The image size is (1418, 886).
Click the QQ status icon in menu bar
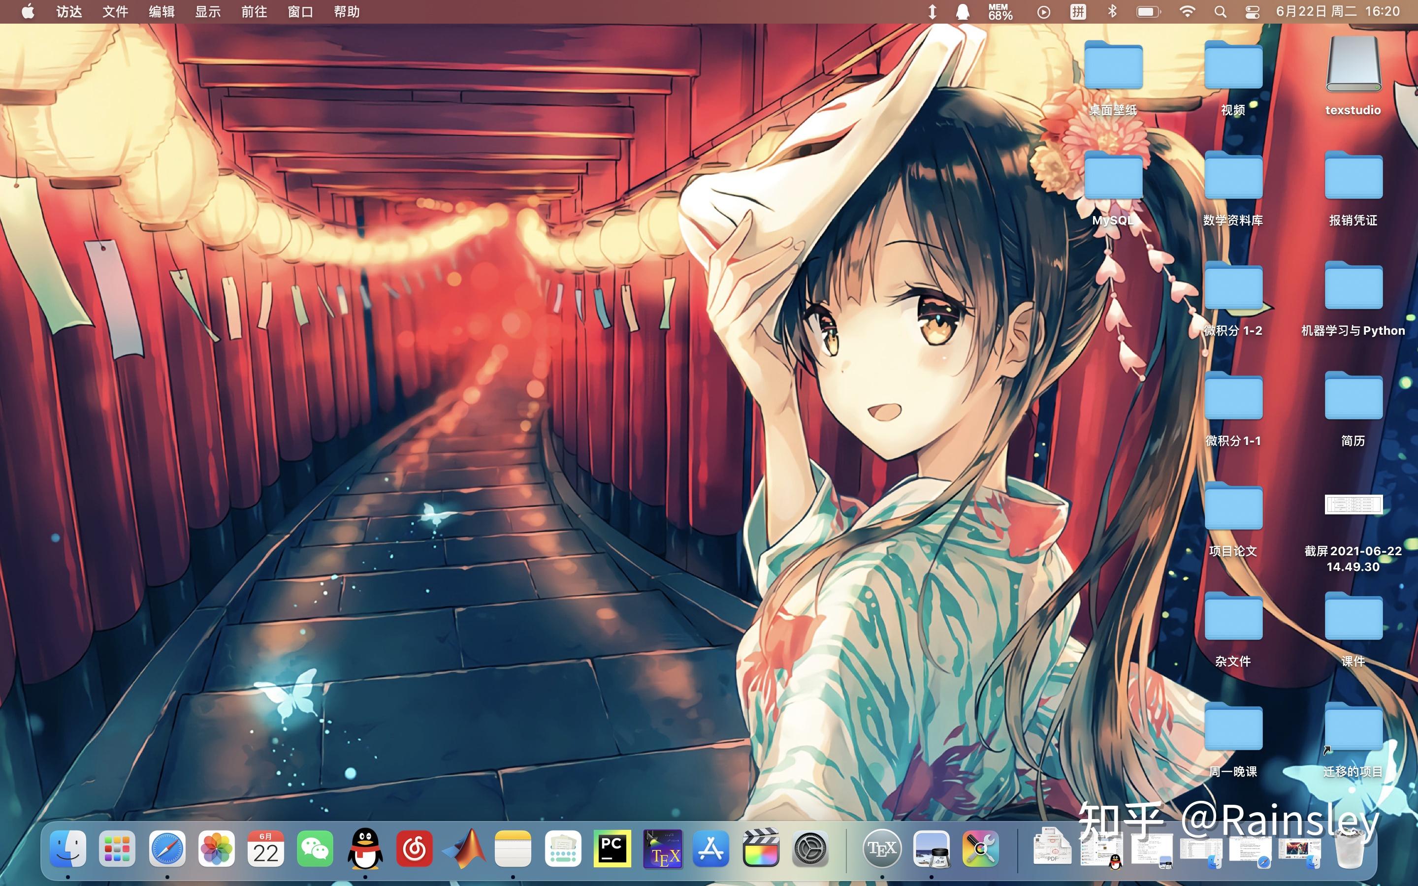click(x=962, y=12)
